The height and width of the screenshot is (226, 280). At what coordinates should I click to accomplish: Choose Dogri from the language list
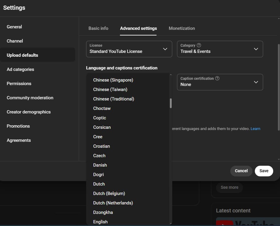click(x=128, y=175)
